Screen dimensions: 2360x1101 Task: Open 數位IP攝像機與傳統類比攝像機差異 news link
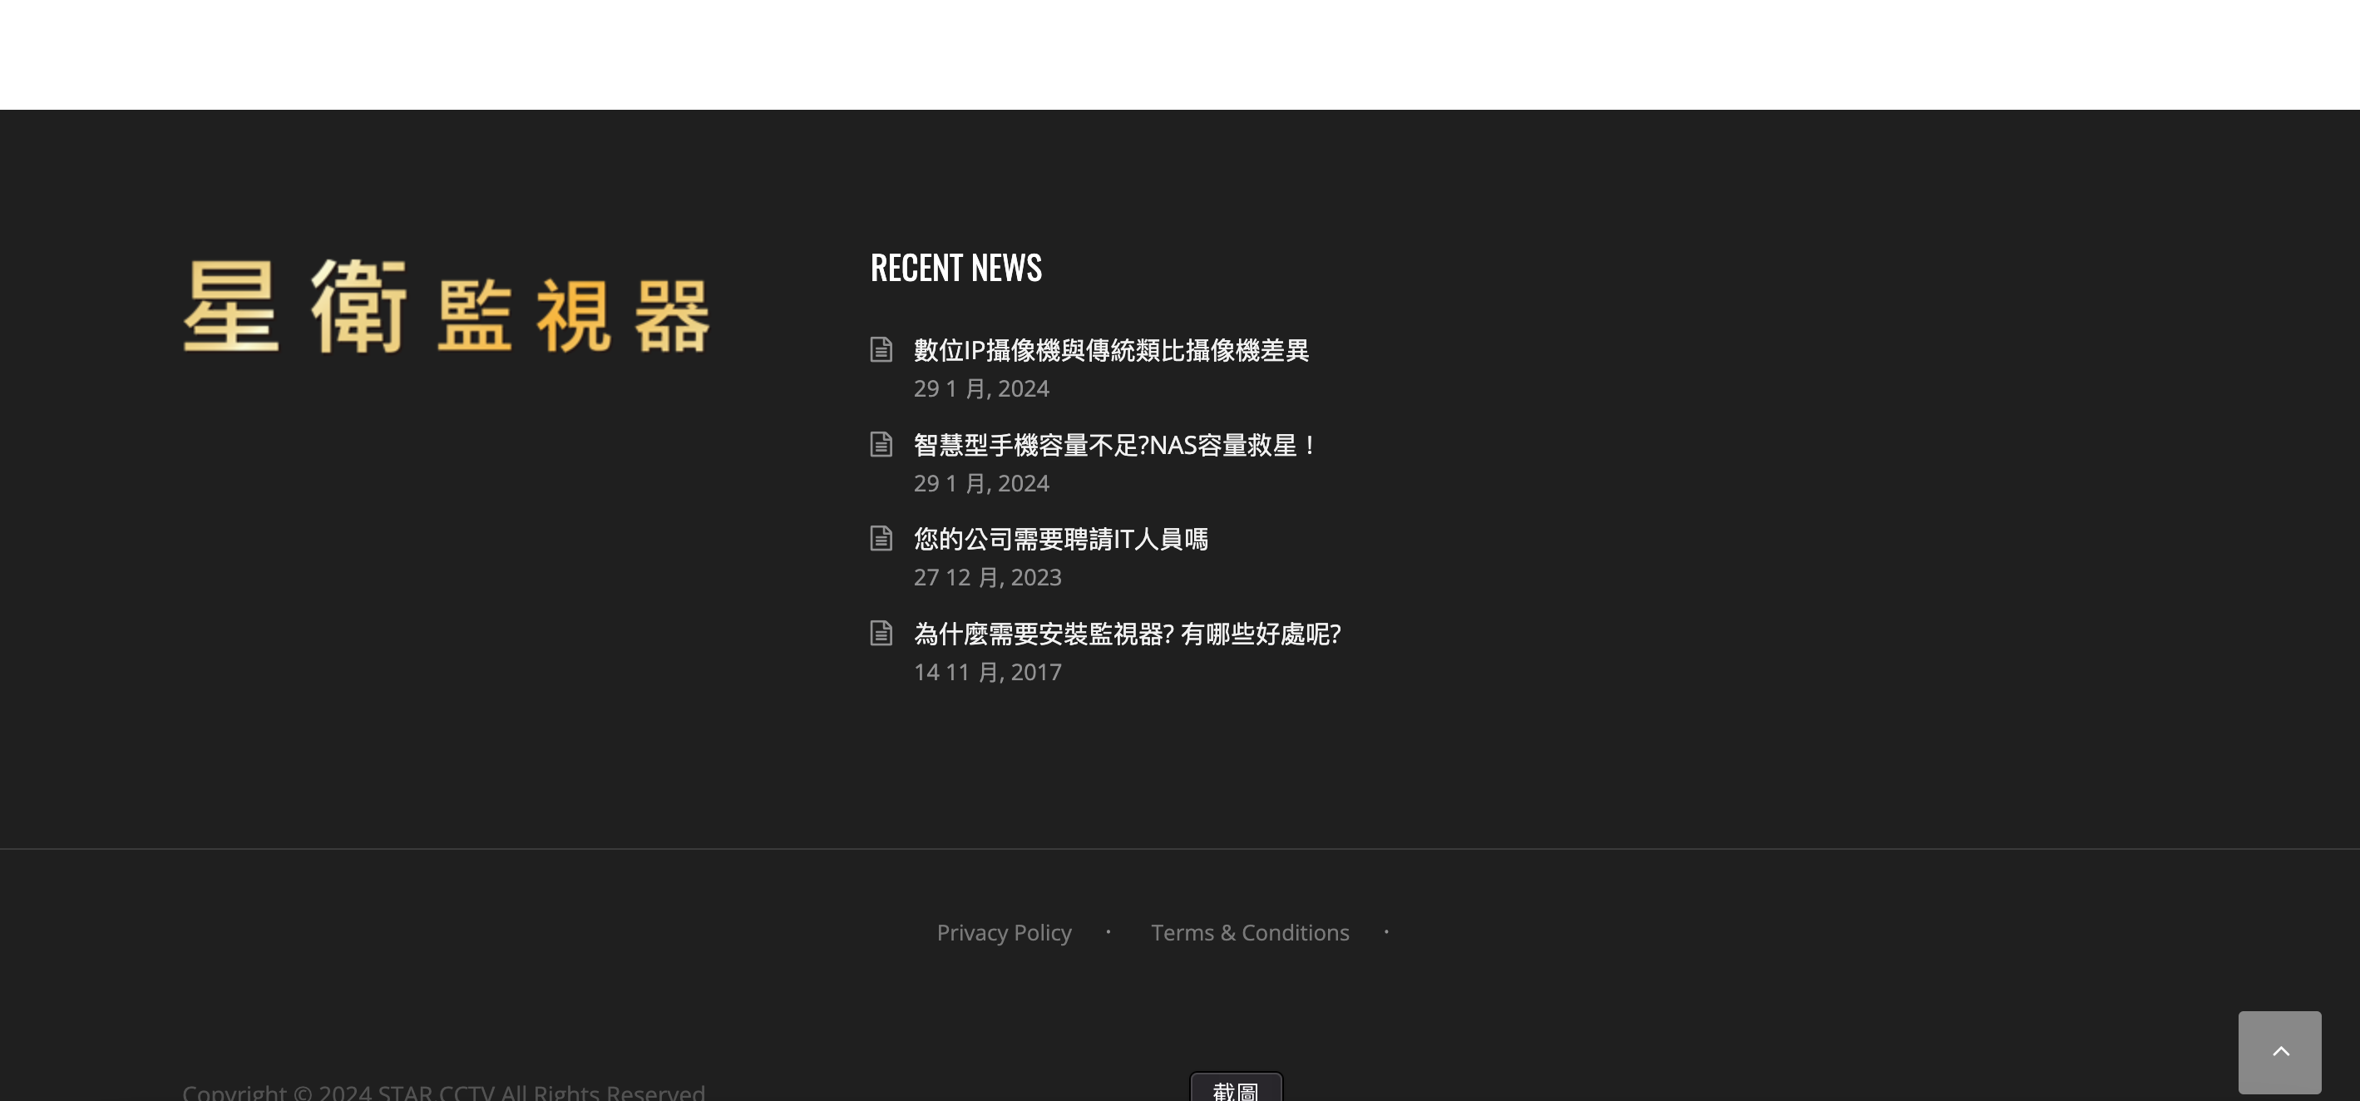tap(1110, 351)
